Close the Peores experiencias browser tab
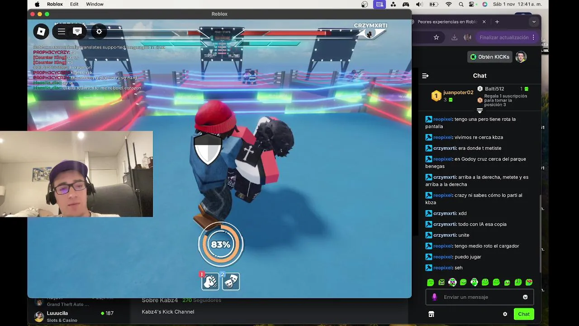Viewport: 579px width, 326px height. [484, 22]
